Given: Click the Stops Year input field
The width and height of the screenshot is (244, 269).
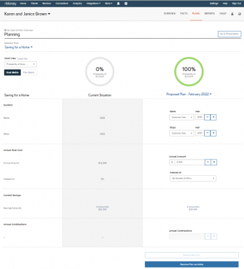Looking at the screenshot, I should coord(199,133).
